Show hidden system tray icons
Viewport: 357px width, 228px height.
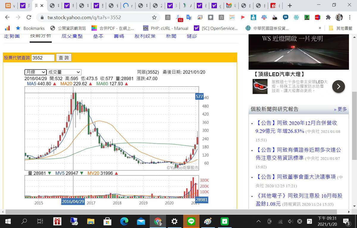(259, 221)
